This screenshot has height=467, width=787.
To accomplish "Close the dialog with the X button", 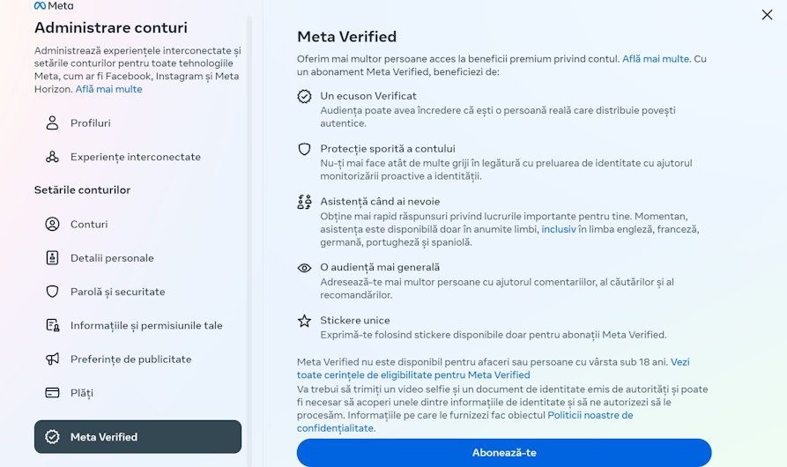I will 767,15.
